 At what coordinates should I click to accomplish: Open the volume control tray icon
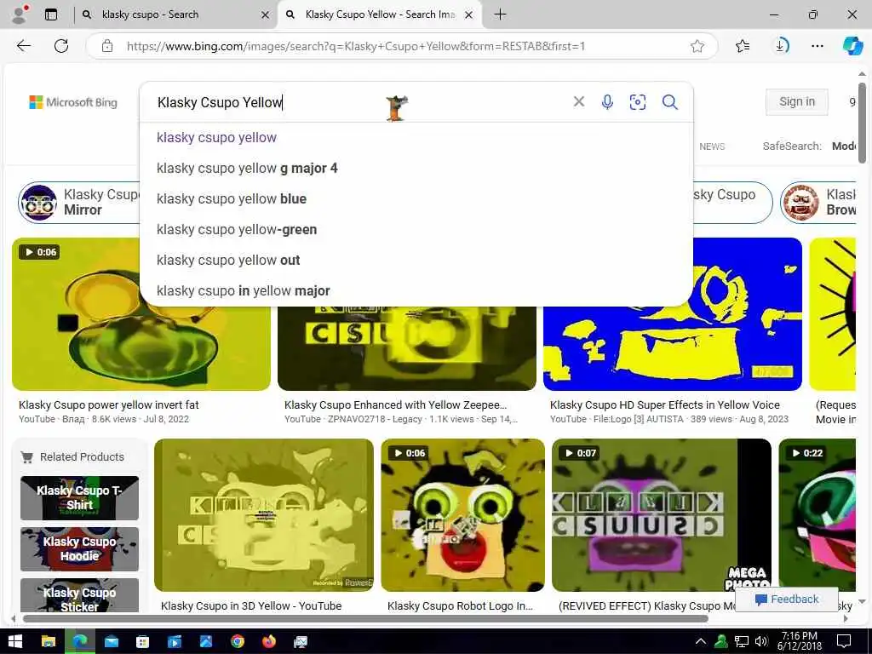coord(761,642)
